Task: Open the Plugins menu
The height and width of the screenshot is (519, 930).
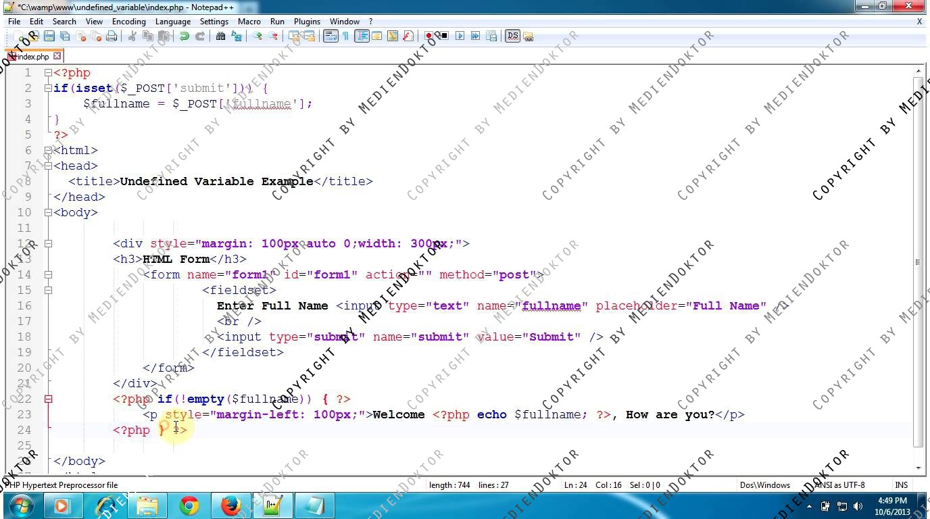Action: tap(307, 22)
